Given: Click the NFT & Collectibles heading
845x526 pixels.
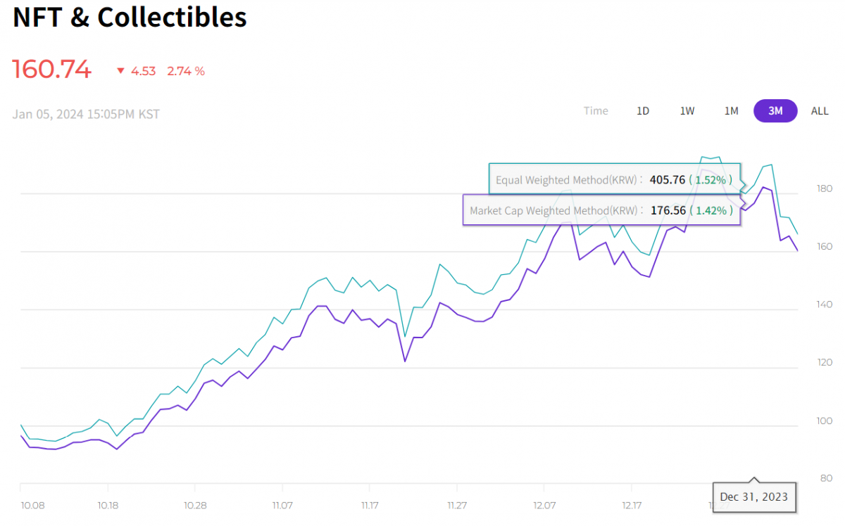Looking at the screenshot, I should 130,18.
